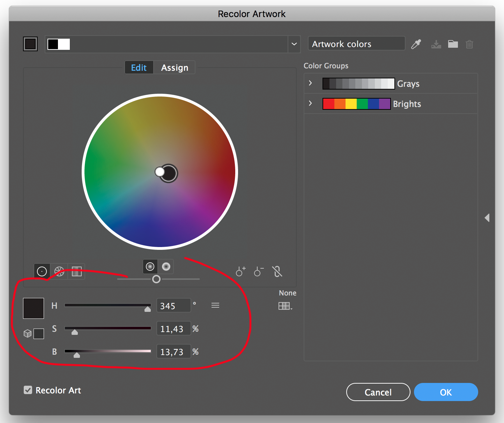The width and height of the screenshot is (504, 423).
Task: Confirm with the OK button
Action: click(x=446, y=392)
